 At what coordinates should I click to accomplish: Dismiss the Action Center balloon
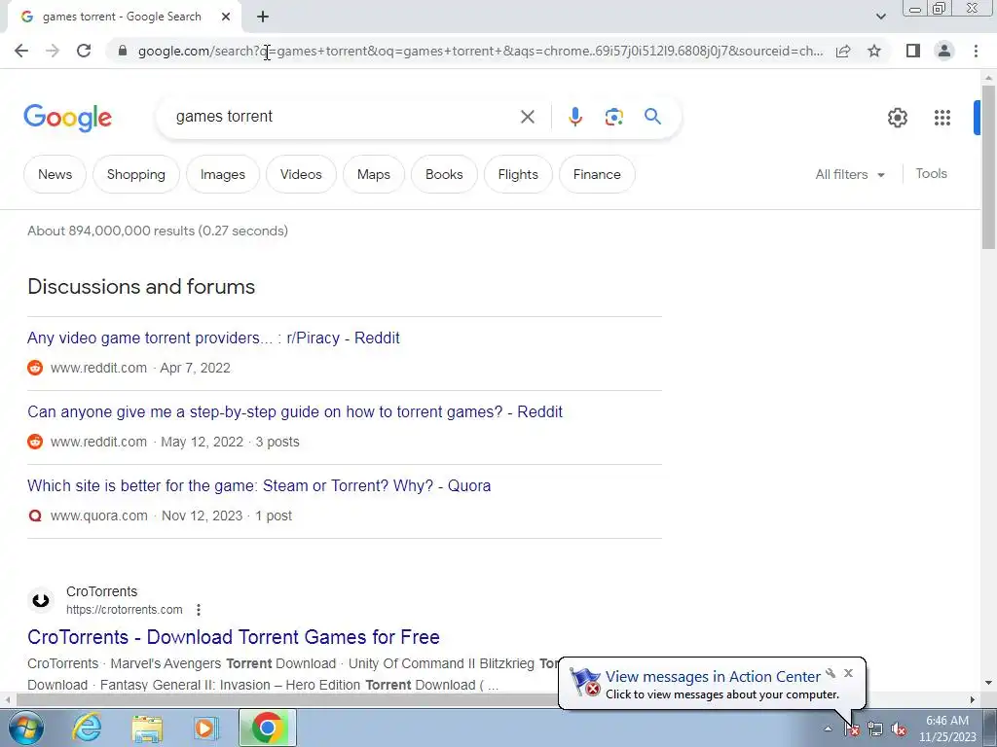[848, 673]
